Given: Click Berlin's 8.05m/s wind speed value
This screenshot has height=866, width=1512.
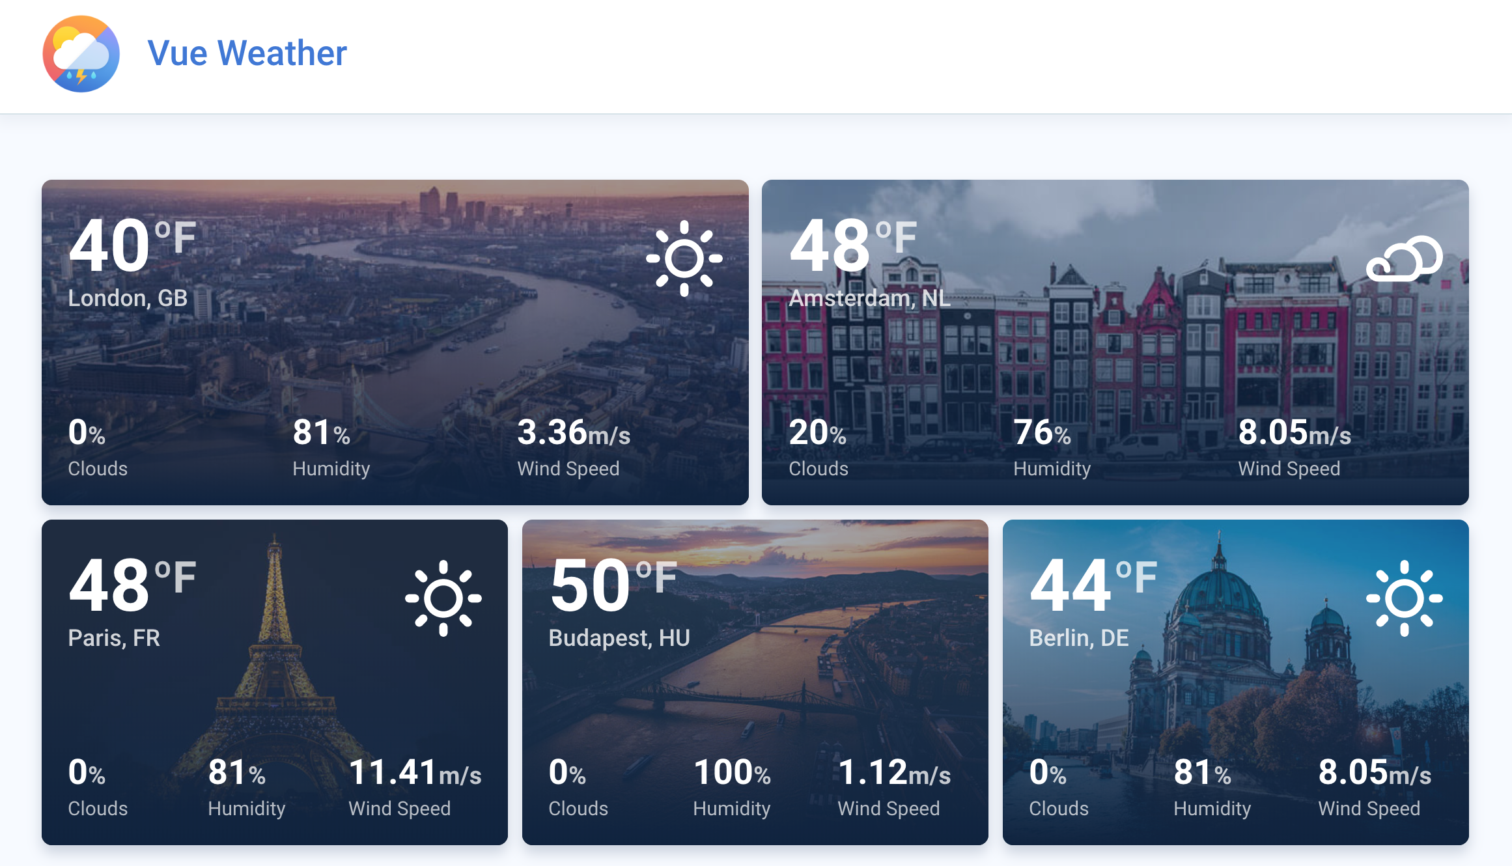Looking at the screenshot, I should click(1375, 772).
